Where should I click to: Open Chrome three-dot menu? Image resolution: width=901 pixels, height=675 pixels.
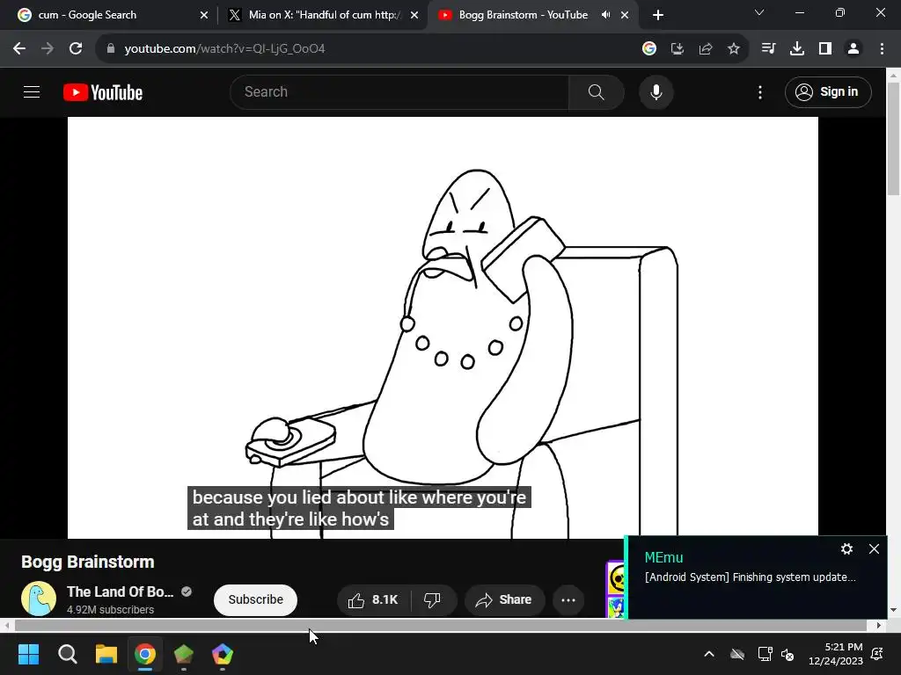point(882,49)
